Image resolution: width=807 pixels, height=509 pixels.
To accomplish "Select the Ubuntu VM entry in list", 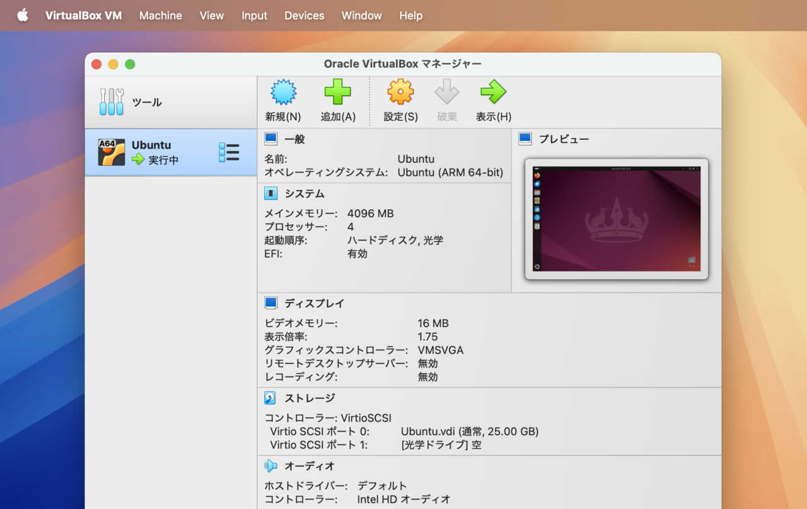I will point(171,152).
